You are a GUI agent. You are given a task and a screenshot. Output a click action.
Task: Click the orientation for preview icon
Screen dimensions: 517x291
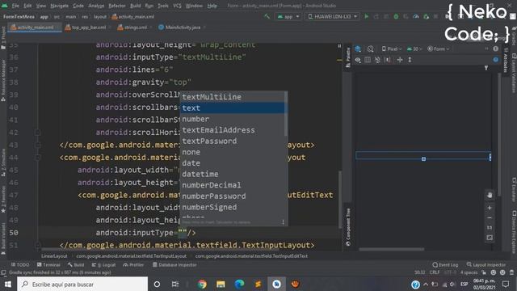tap(371, 48)
